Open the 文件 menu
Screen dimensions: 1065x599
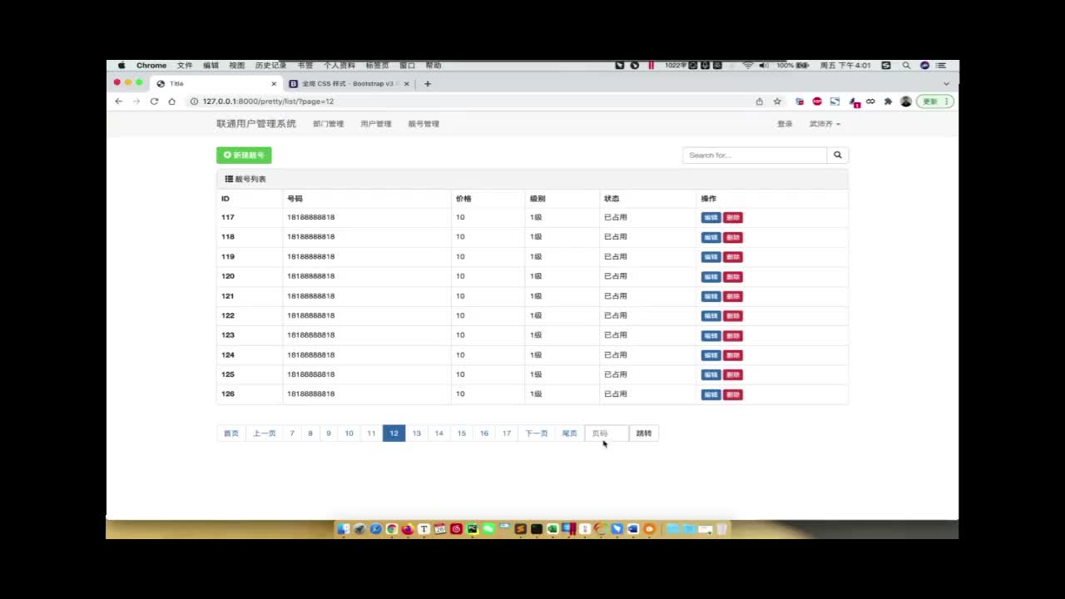[x=184, y=65]
